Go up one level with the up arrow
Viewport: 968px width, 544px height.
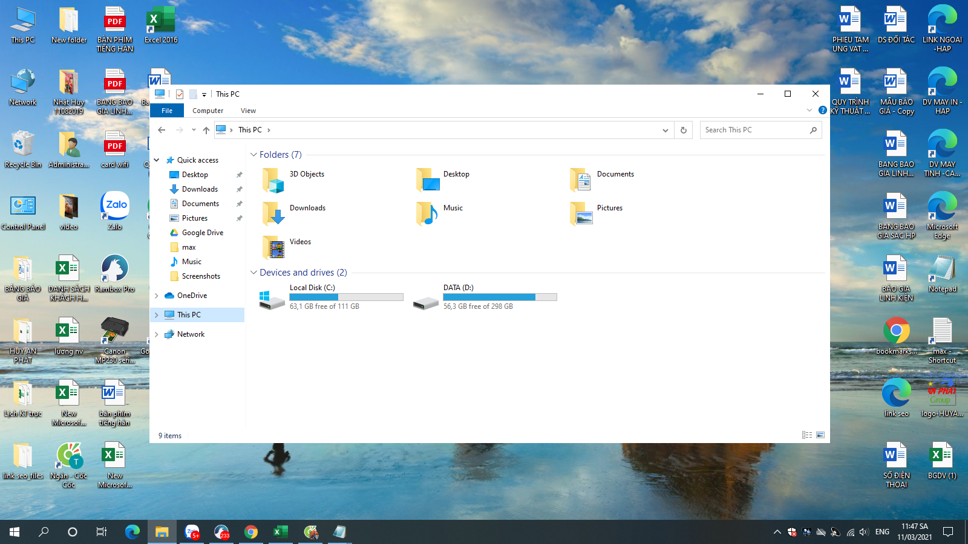pyautogui.click(x=206, y=130)
